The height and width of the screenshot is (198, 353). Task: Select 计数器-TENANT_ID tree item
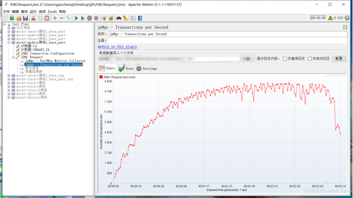click(35, 50)
